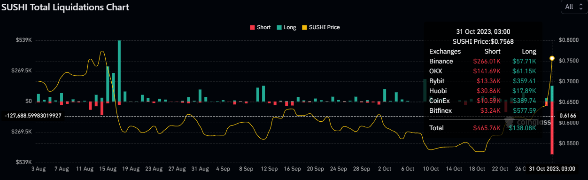This screenshot has width=588, height=180.
Task: Click the $0.7500 right axis label
Action: (568, 61)
